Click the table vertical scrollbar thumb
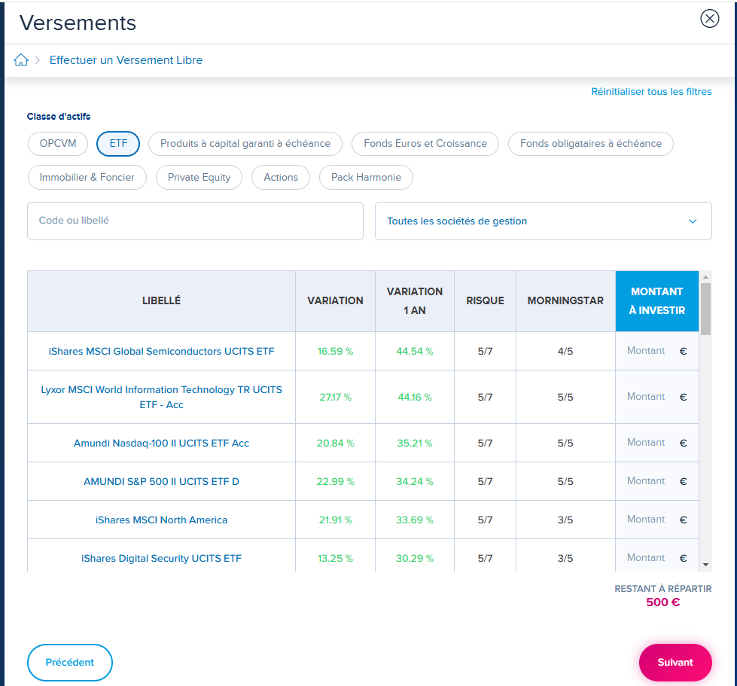Screen dimensions: 737x686 pyautogui.click(x=705, y=309)
